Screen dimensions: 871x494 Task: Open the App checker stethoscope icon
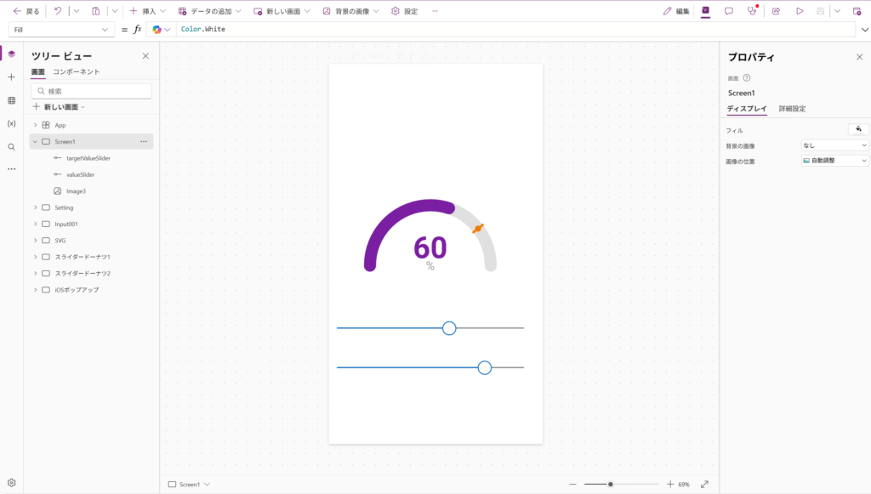coord(752,11)
